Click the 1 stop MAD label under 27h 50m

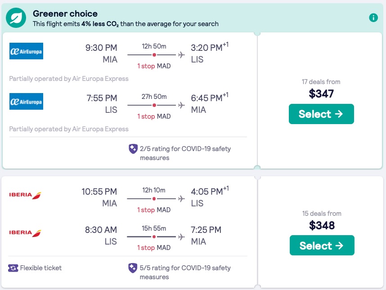(x=154, y=116)
